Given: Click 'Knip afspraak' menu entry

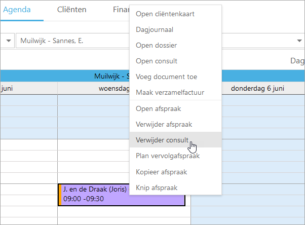Looking at the screenshot, I should [157, 188].
